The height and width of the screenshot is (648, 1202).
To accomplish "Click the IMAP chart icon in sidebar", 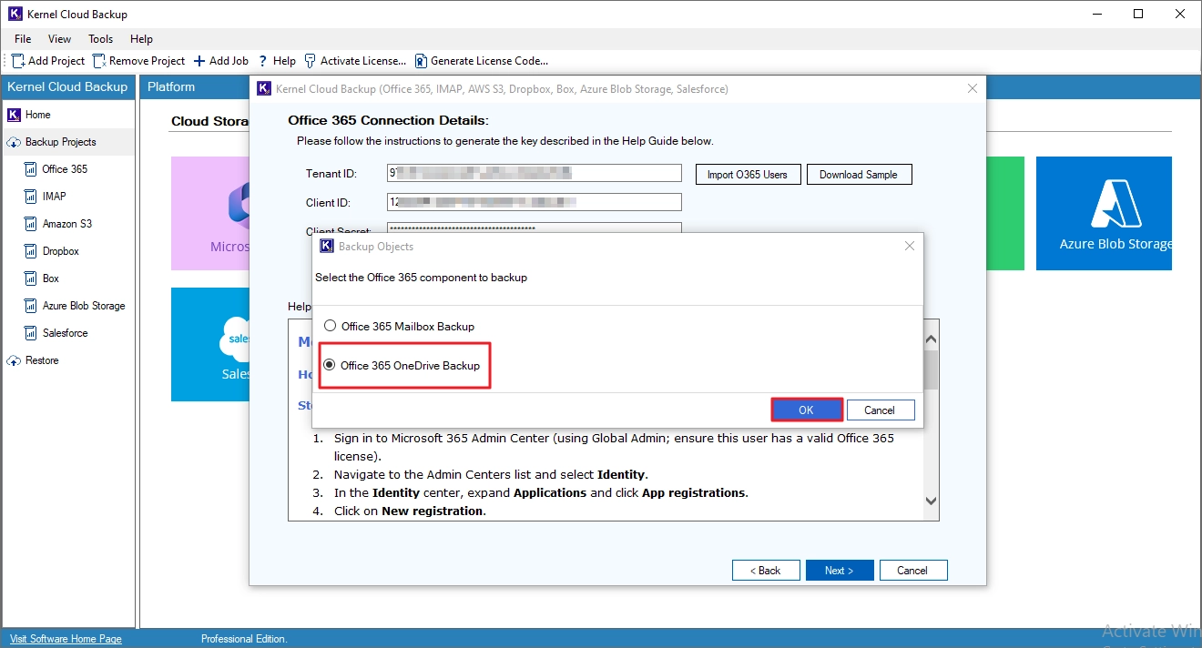I will tap(32, 197).
